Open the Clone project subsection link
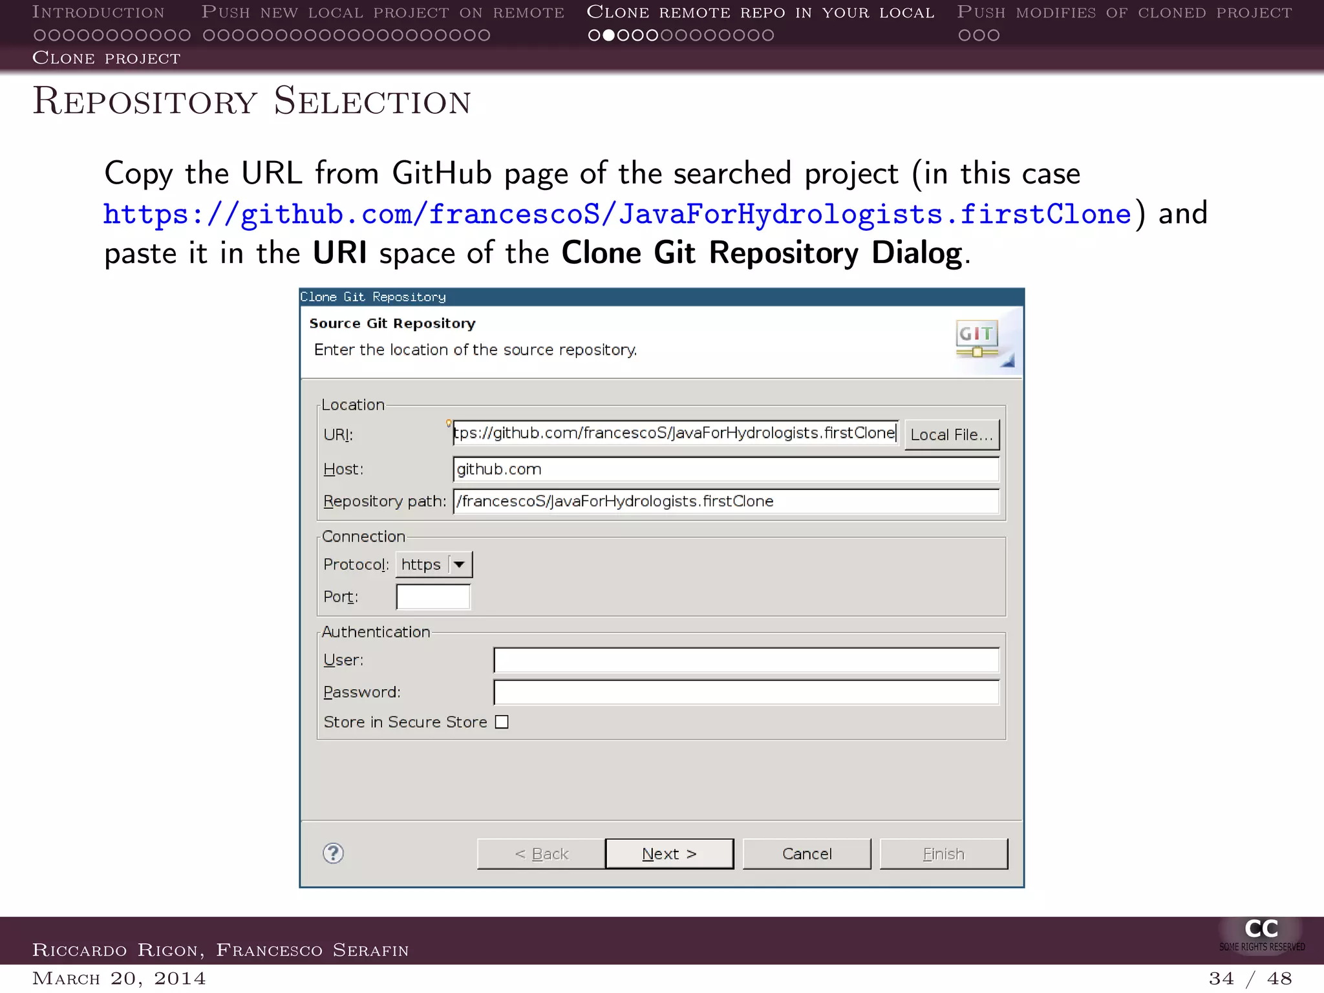Viewport: 1324px width, 993px height. click(107, 58)
